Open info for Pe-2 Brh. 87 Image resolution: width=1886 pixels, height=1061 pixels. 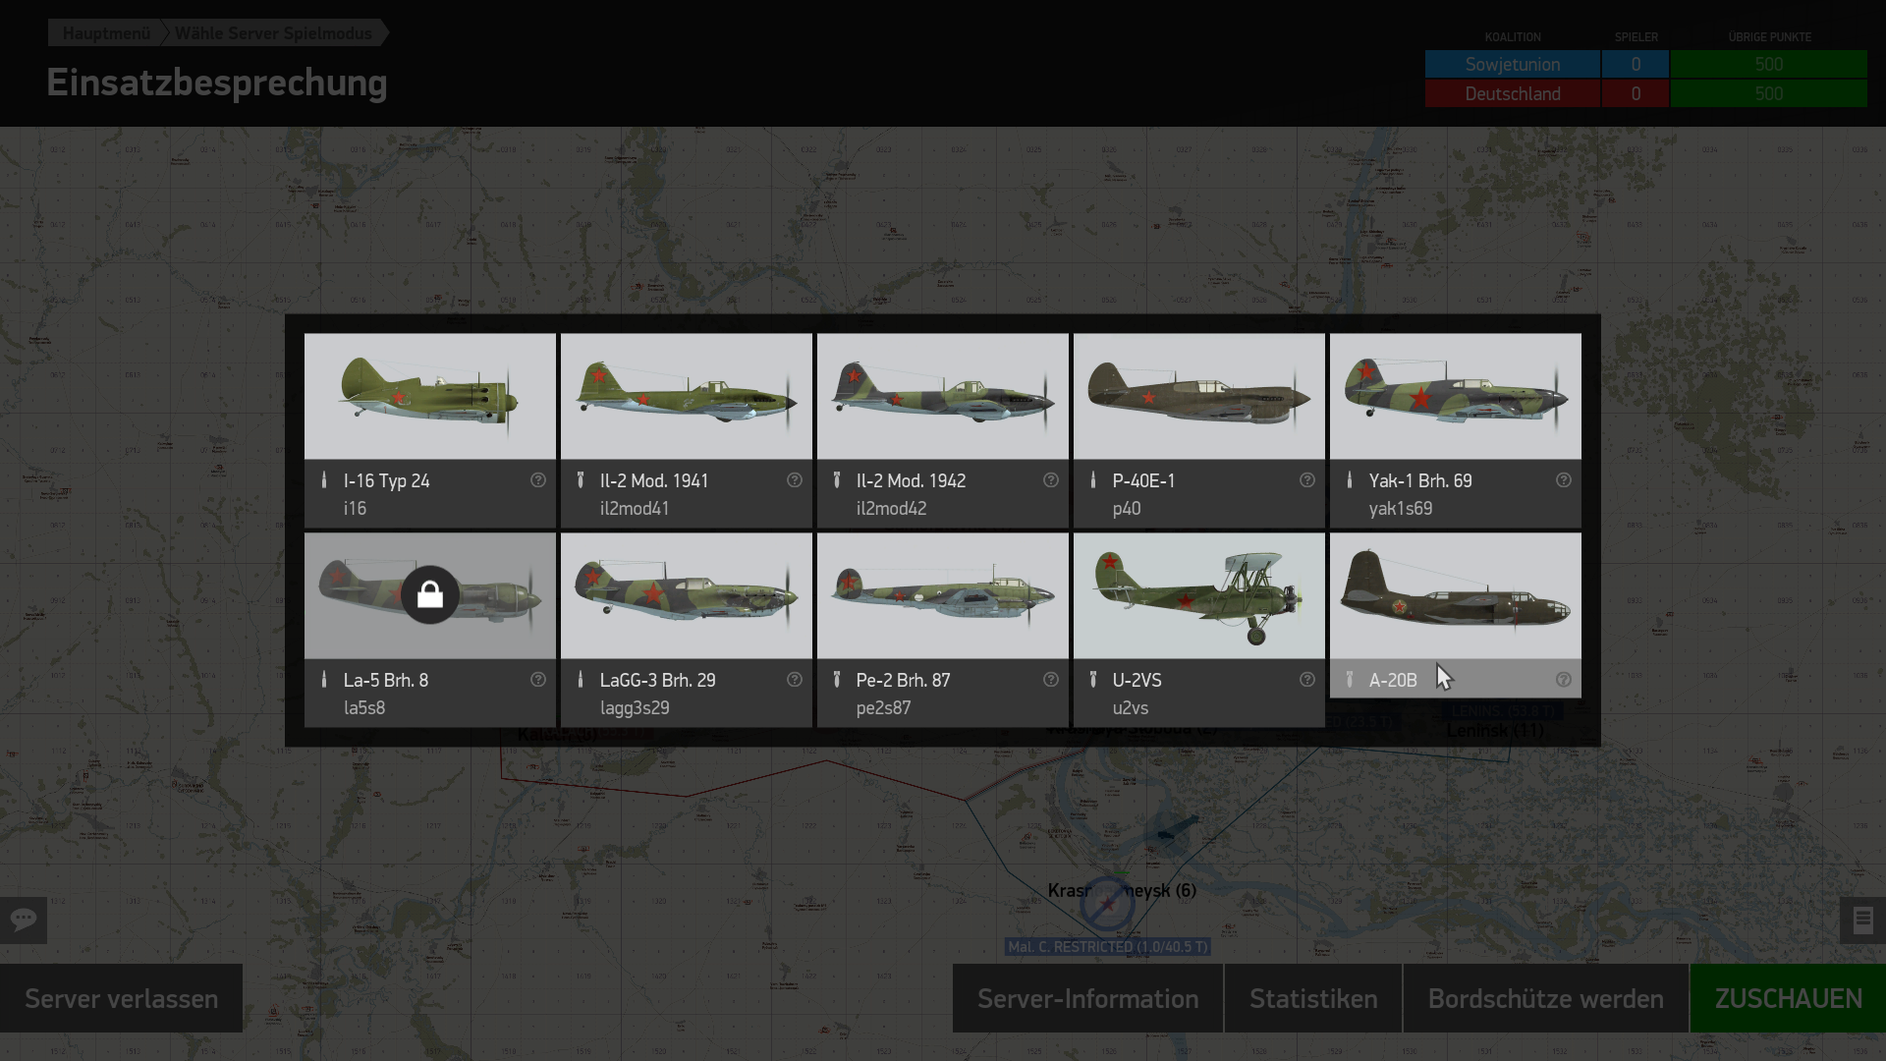click(x=1051, y=680)
